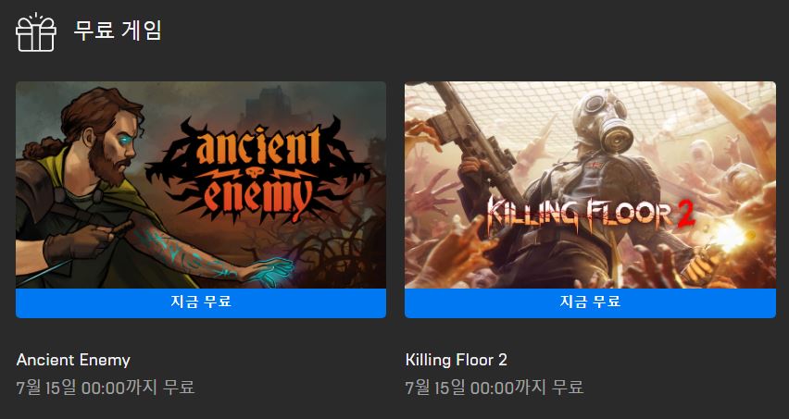
Task: Open the 무료 게임 section heading
Action: tap(118, 31)
